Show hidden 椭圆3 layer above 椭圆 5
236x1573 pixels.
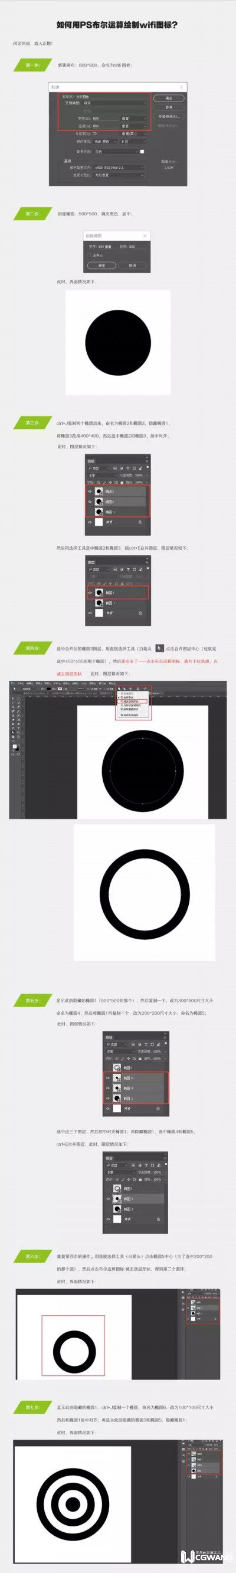[x=108, y=1067]
